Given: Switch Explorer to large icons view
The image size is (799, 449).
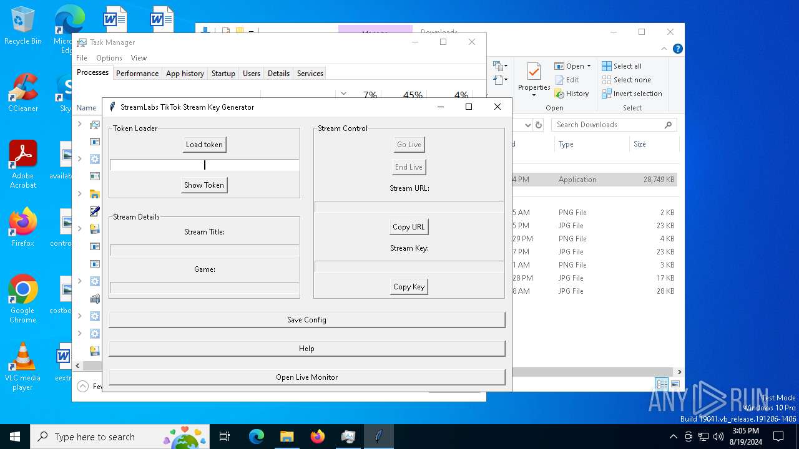Looking at the screenshot, I should (x=674, y=384).
